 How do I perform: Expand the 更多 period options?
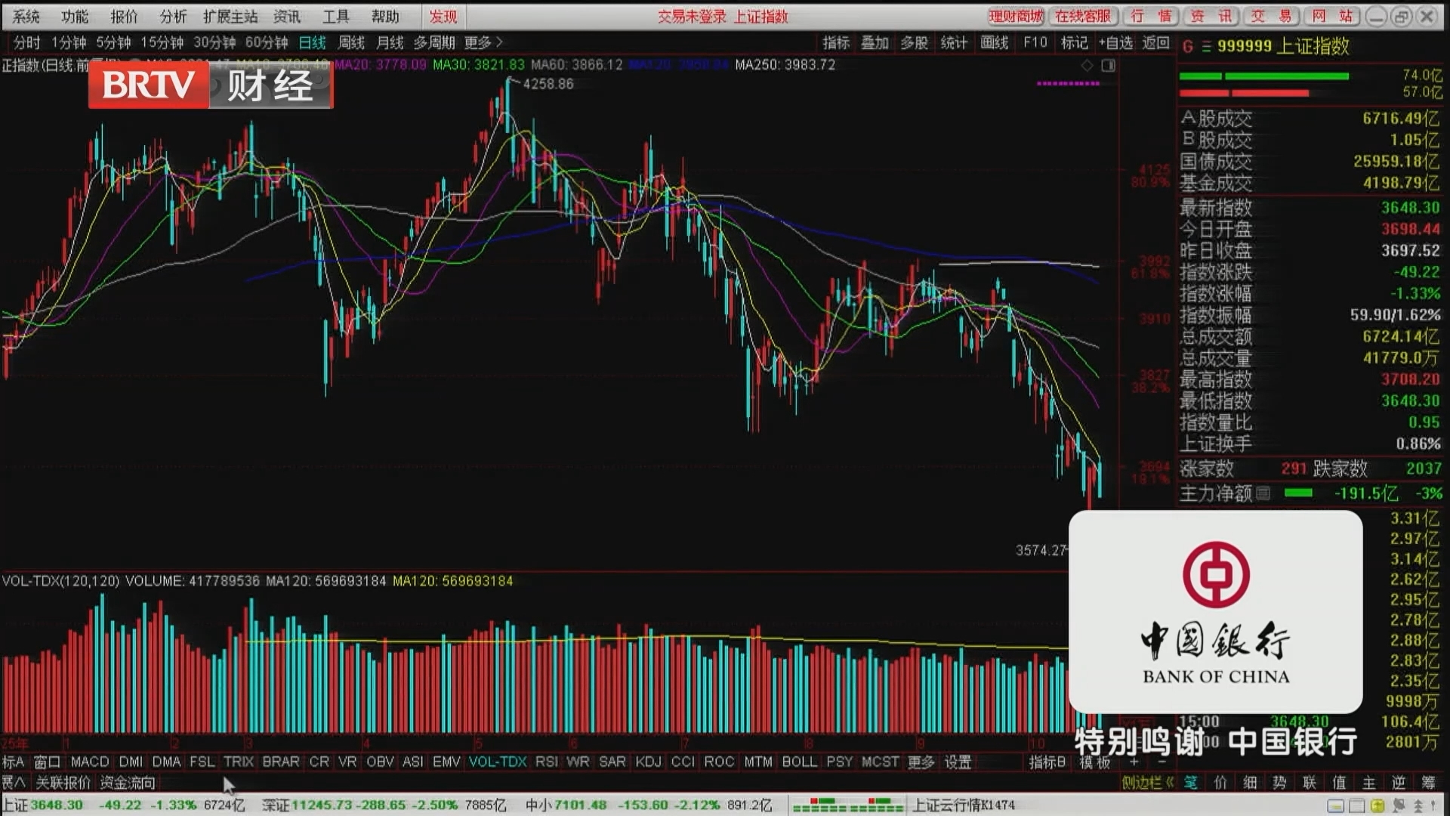tap(483, 43)
